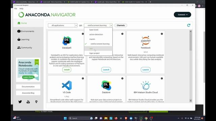
Task: Open the Brave browser from the taskbar
Action: 126,118
